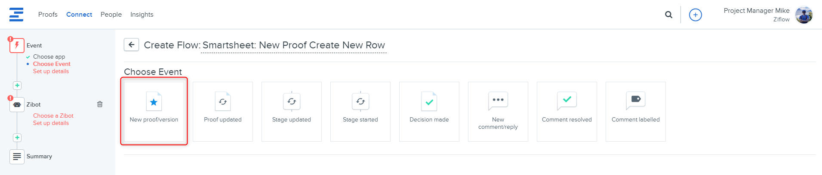Add a step below the Event
This screenshot has height=175, width=822.
pos(17,85)
